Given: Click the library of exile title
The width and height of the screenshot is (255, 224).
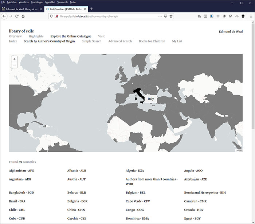Looking at the screenshot, I should (21, 31).
